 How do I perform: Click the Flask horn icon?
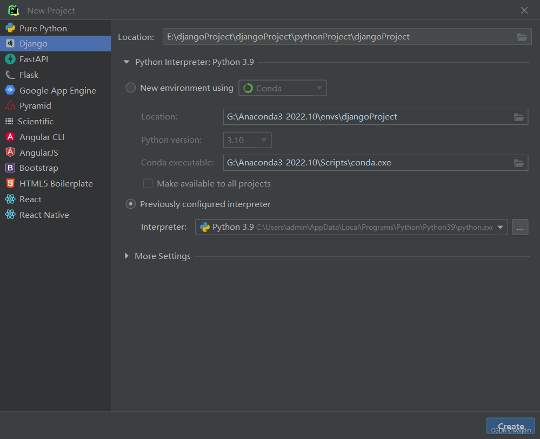[10, 75]
